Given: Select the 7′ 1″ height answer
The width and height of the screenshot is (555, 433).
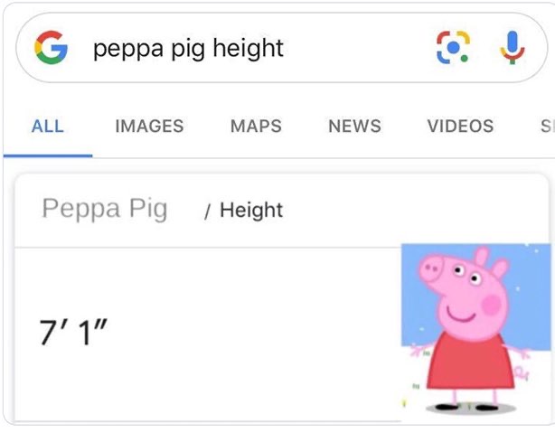Looking at the screenshot, I should tap(73, 332).
